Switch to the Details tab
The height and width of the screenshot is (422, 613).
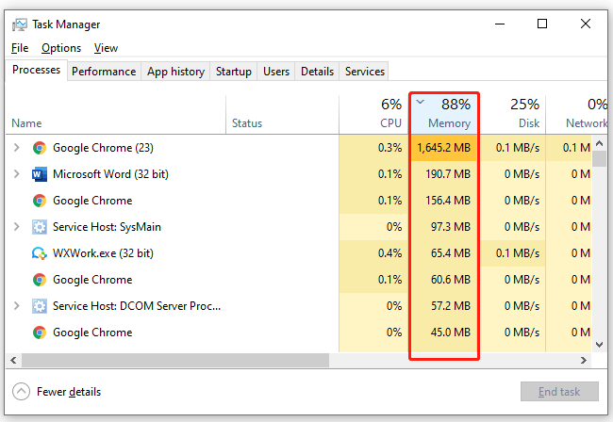(x=318, y=72)
